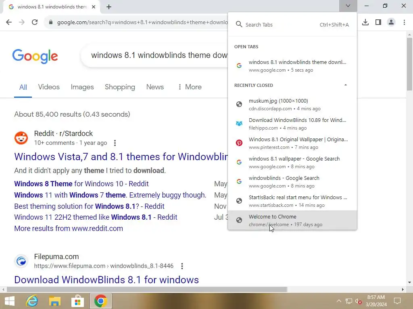Reopen Download WindowBlinds 10.89 filehippo tab

point(292,124)
